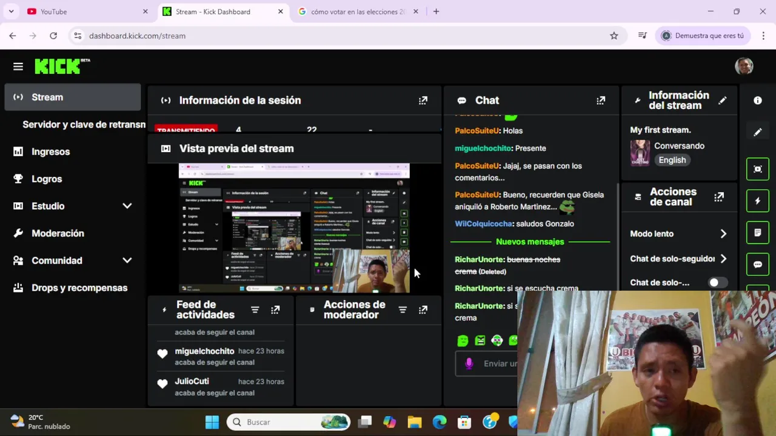776x436 pixels.
Task: Open filter options for Acciones de moderador
Action: 403,310
